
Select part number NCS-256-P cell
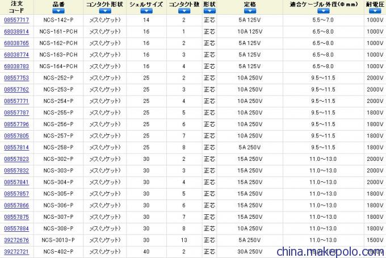(x=58, y=124)
